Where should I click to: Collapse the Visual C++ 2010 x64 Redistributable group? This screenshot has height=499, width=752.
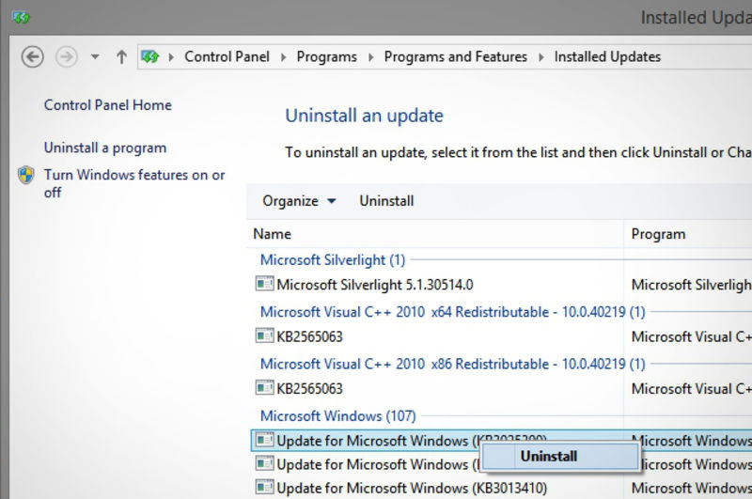tap(453, 312)
